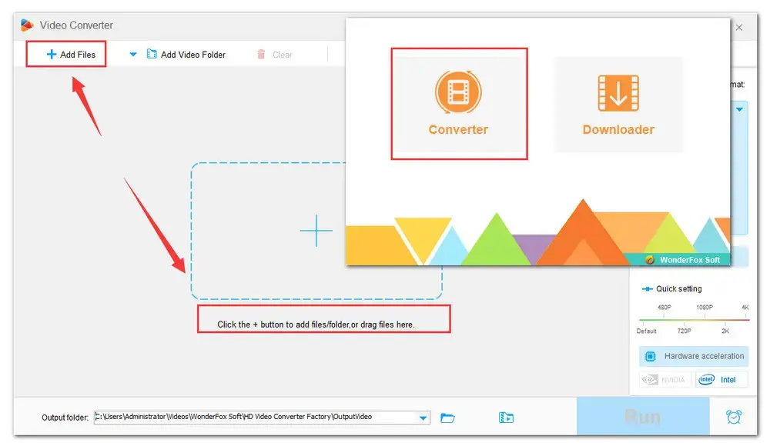Open the Add Files dropdown arrow
The width and height of the screenshot is (770, 446).
tap(132, 55)
